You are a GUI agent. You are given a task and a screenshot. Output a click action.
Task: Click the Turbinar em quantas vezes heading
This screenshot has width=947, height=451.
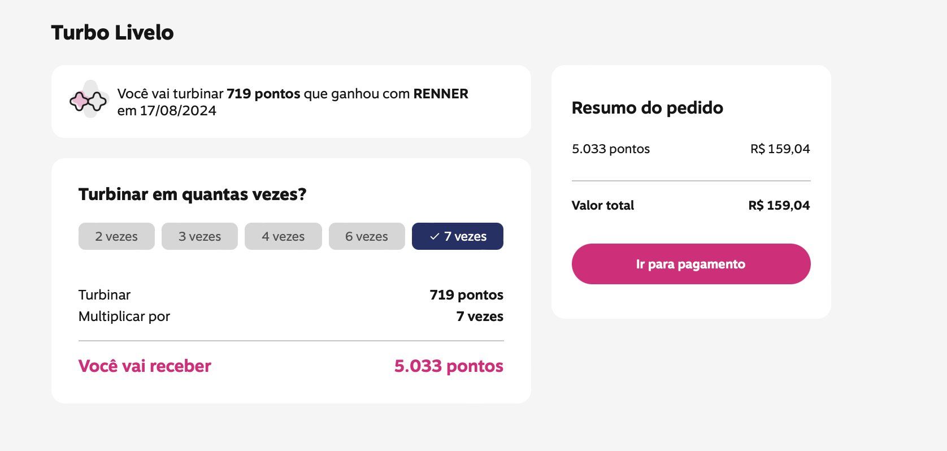[x=192, y=194]
